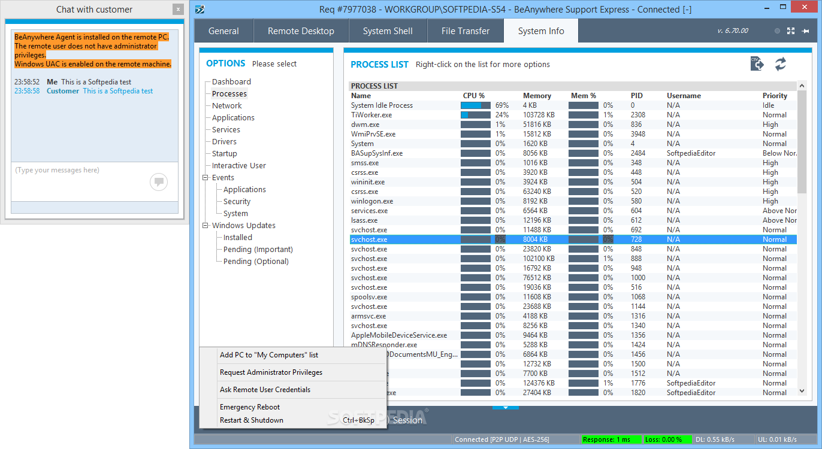Show Pending (Optional) updates

(256, 261)
